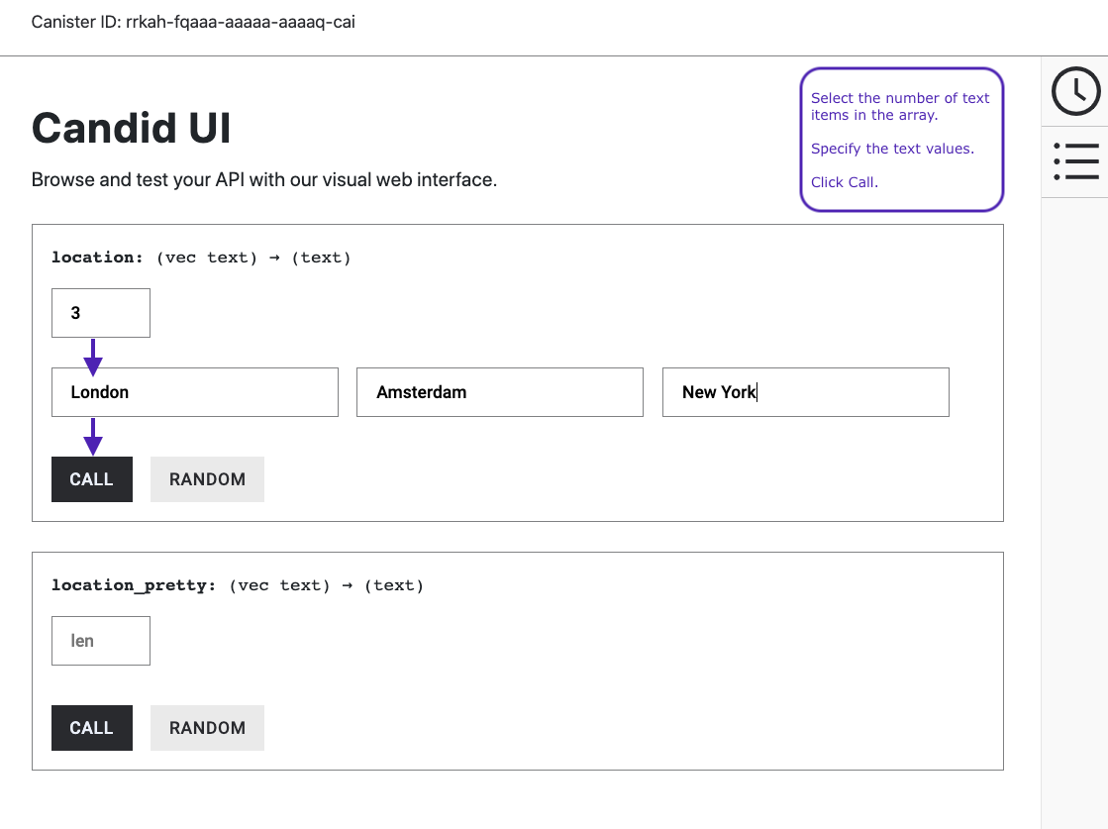Click the len input under location_pretty
The width and height of the screenshot is (1108, 829).
100,640
